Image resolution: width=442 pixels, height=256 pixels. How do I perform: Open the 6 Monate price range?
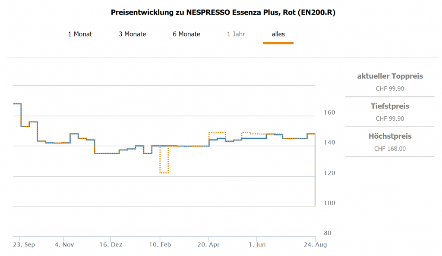click(186, 34)
